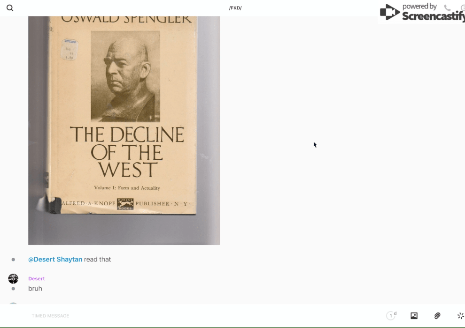465x328 pixels.
Task: Set the 1d message timer
Action: [x=391, y=316]
